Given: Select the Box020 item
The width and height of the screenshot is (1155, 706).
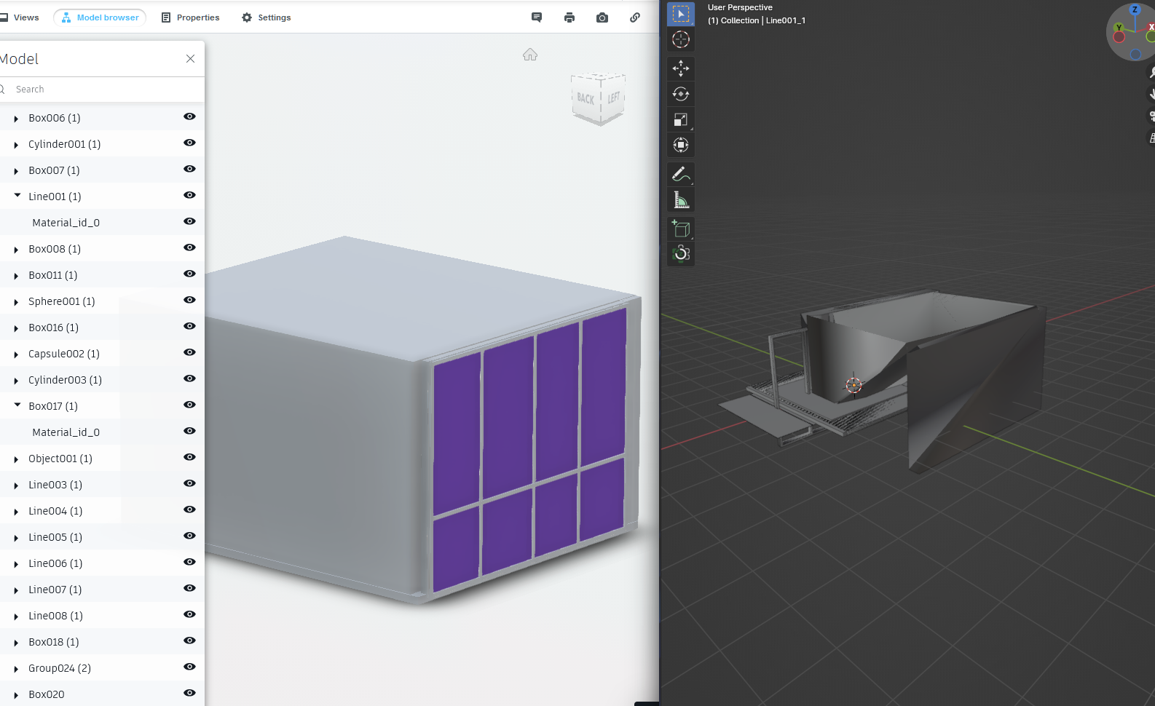Looking at the screenshot, I should pos(47,694).
